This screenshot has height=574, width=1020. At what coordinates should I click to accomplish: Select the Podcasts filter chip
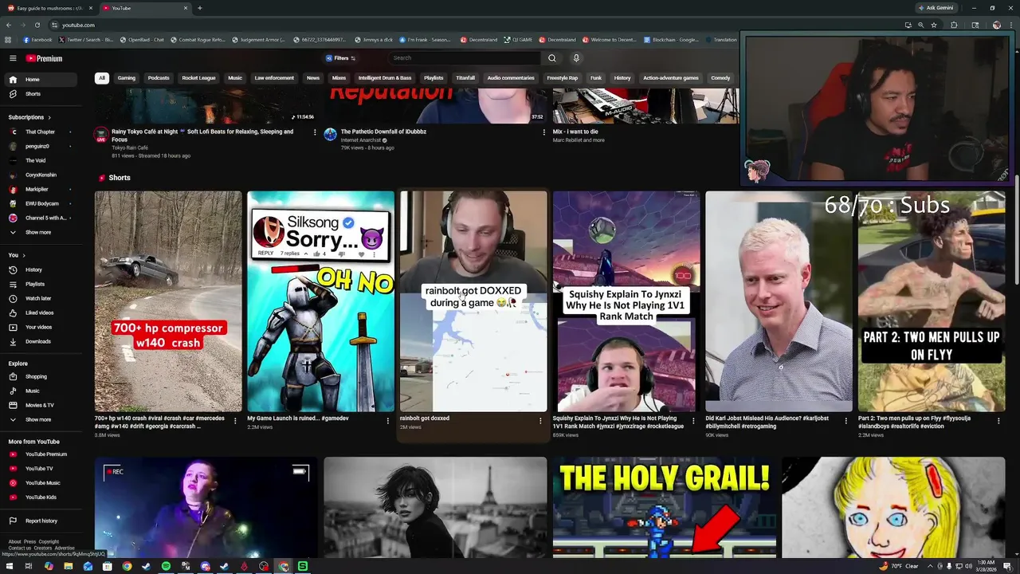(159, 78)
